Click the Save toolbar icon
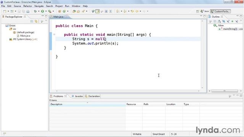 tap(19, 11)
